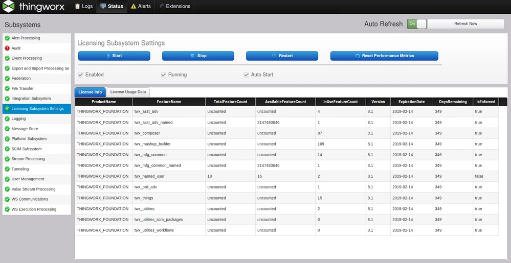The image size is (511, 263).
Task: Select the WS Communications subsystem
Action: tap(36, 199)
